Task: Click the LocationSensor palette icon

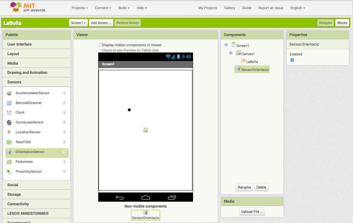Action: coord(9,132)
